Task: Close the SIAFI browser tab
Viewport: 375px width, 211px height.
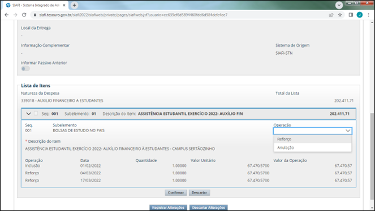Action: coord(64,5)
